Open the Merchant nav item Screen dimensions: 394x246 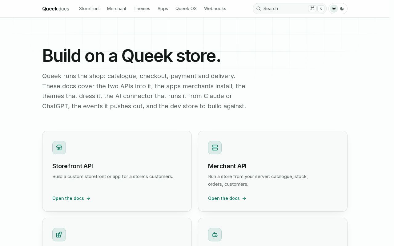coord(117,9)
